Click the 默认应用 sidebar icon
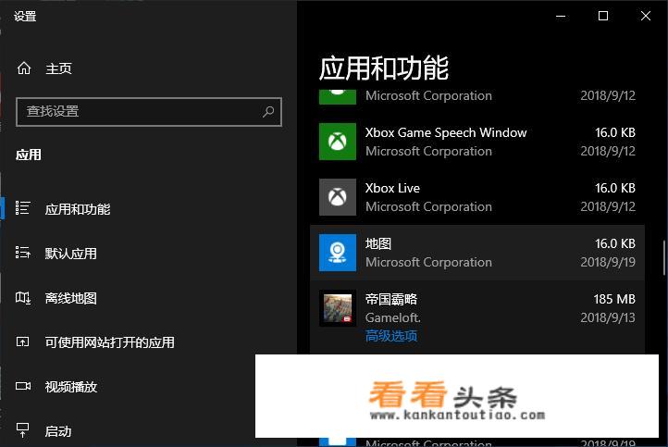 22,253
